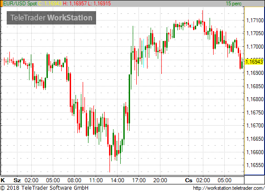
Task: Click the TeleTrader WorkStation watermark logo
Action: (x=51, y=18)
